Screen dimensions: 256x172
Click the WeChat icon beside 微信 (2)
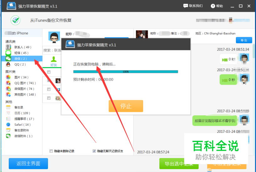click(8, 59)
